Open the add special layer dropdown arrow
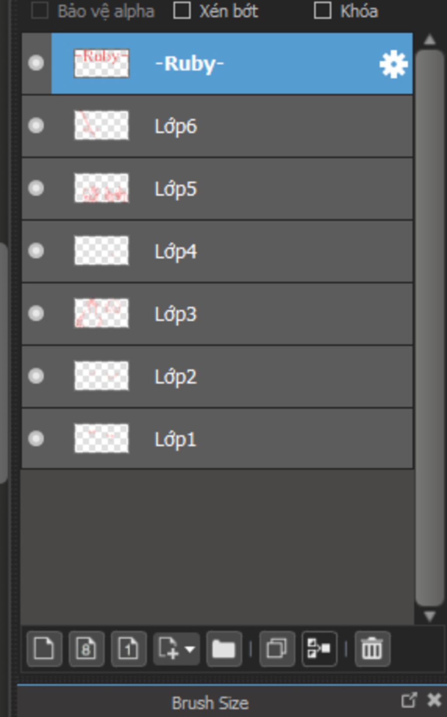Screen dimensions: 447x717 (190, 649)
